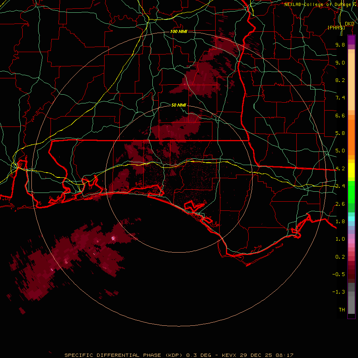The height and width of the screenshot is (358, 358).
Task: Click the bright green band of the color bar
Action: click(351, 192)
